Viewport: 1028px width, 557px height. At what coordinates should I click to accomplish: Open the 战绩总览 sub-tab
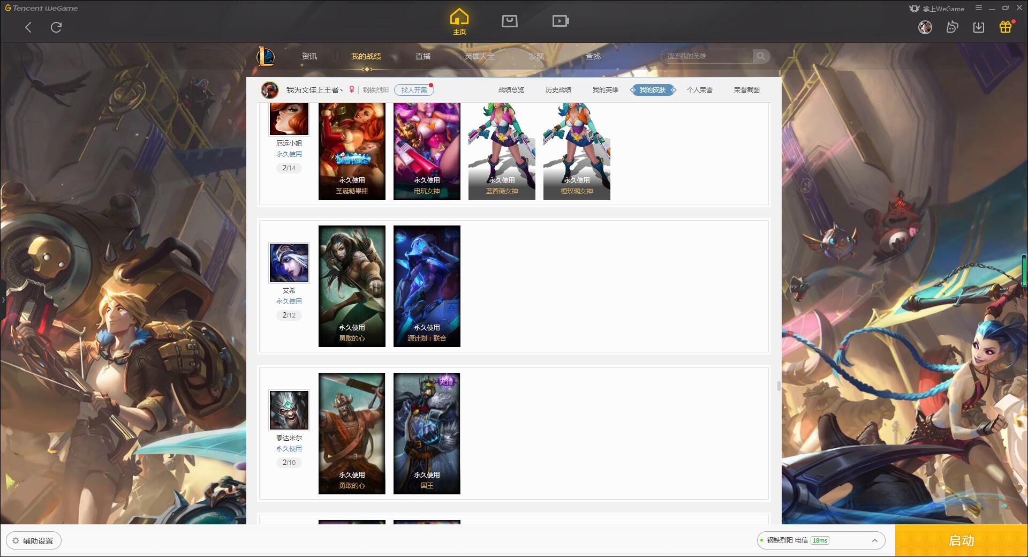point(511,90)
